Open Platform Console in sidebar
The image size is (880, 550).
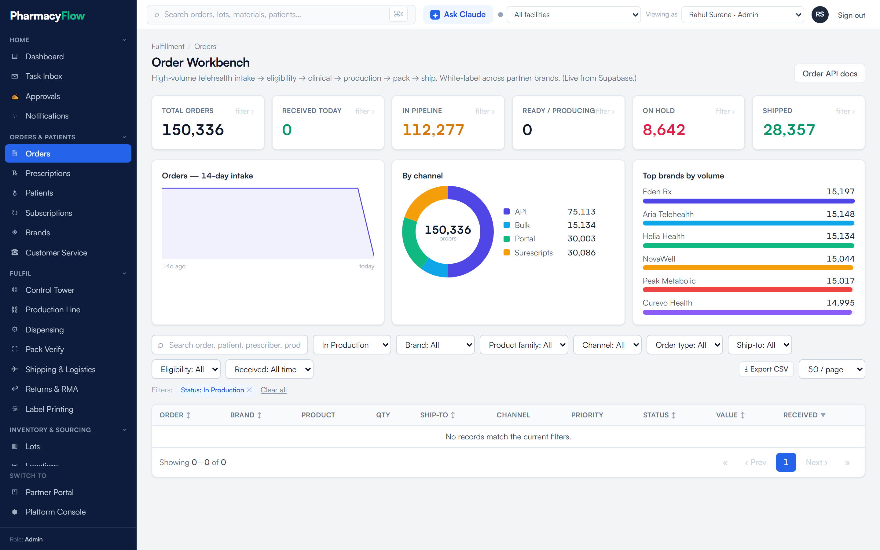(68, 512)
